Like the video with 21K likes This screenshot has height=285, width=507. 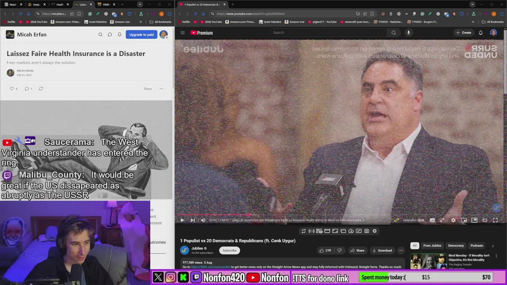point(326,250)
